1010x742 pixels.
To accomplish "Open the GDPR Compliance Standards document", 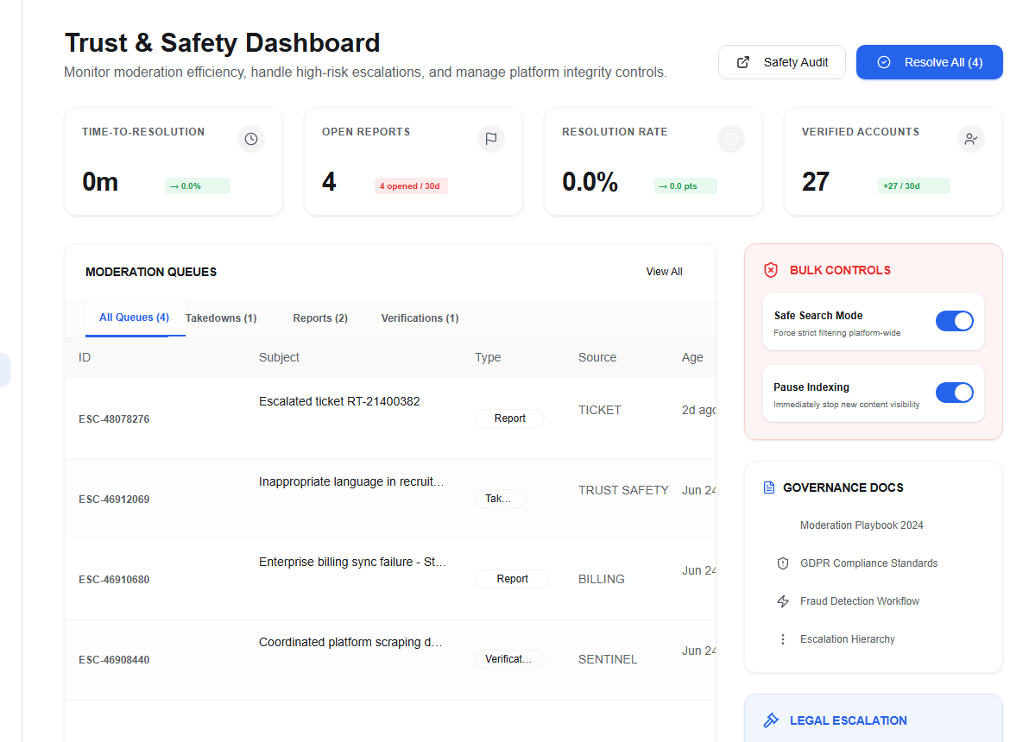I will click(x=868, y=563).
